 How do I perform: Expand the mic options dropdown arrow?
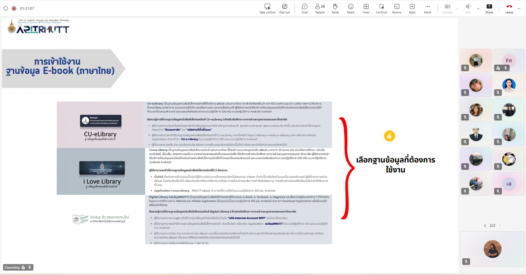(x=478, y=8)
